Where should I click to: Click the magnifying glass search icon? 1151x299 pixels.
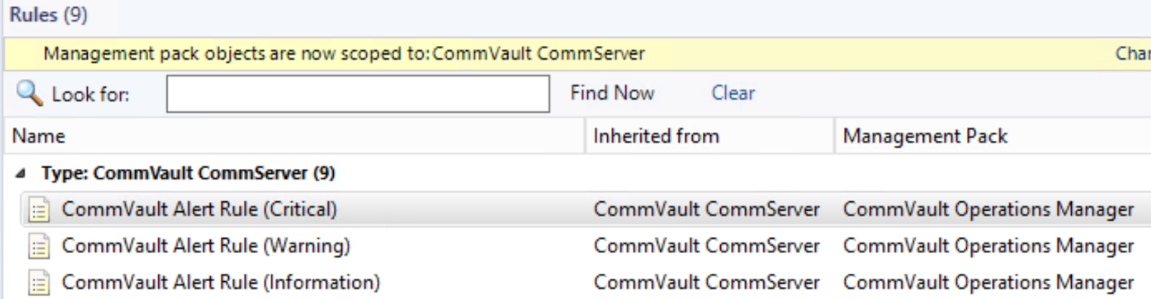[29, 93]
